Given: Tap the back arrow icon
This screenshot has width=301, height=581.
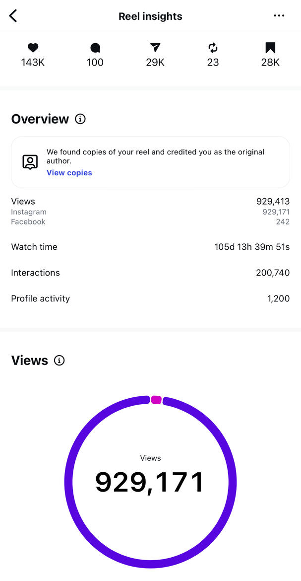Looking at the screenshot, I should tap(13, 16).
